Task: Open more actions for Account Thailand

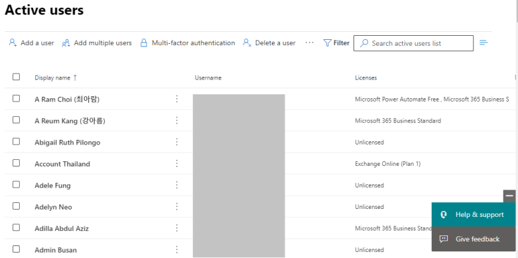Action: [x=176, y=163]
